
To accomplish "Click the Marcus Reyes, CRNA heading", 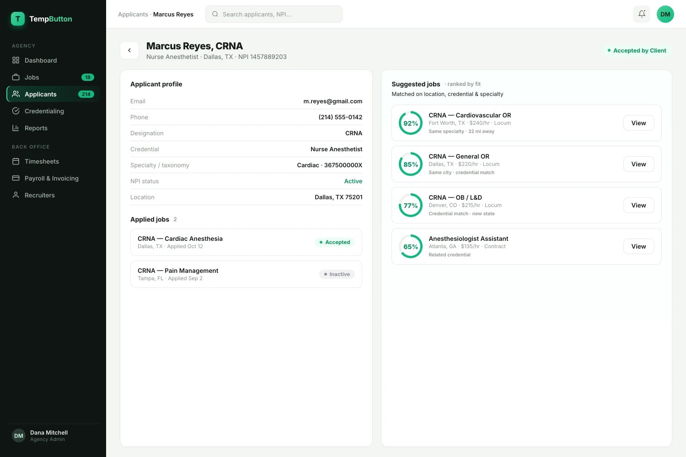I will 194,46.
